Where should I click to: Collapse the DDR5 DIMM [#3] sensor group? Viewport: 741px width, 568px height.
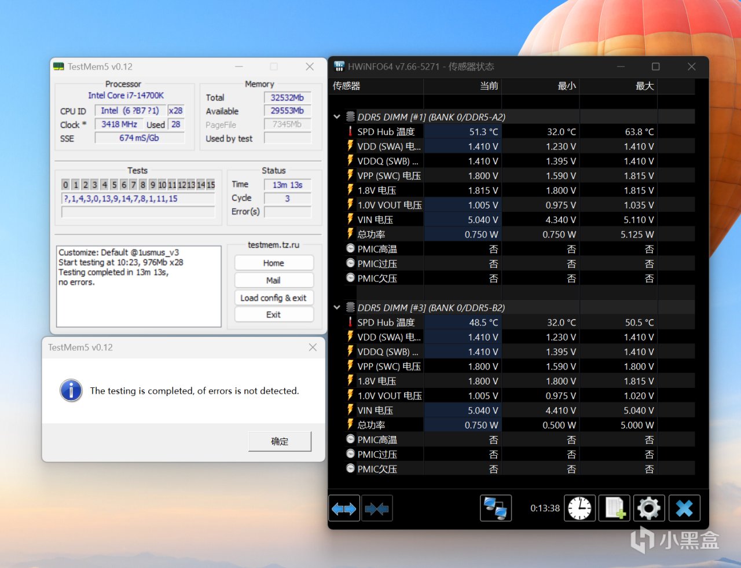click(x=337, y=307)
